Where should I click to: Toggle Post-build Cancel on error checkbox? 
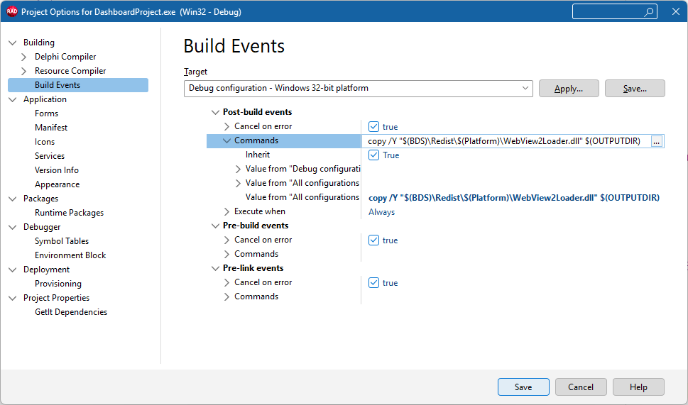[374, 127]
